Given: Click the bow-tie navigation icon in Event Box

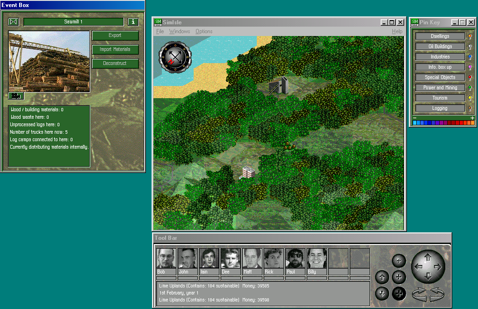Looking at the screenshot, I should coord(14,22).
